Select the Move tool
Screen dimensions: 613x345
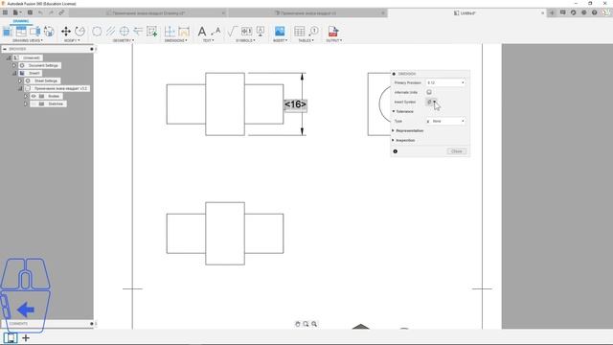point(66,32)
